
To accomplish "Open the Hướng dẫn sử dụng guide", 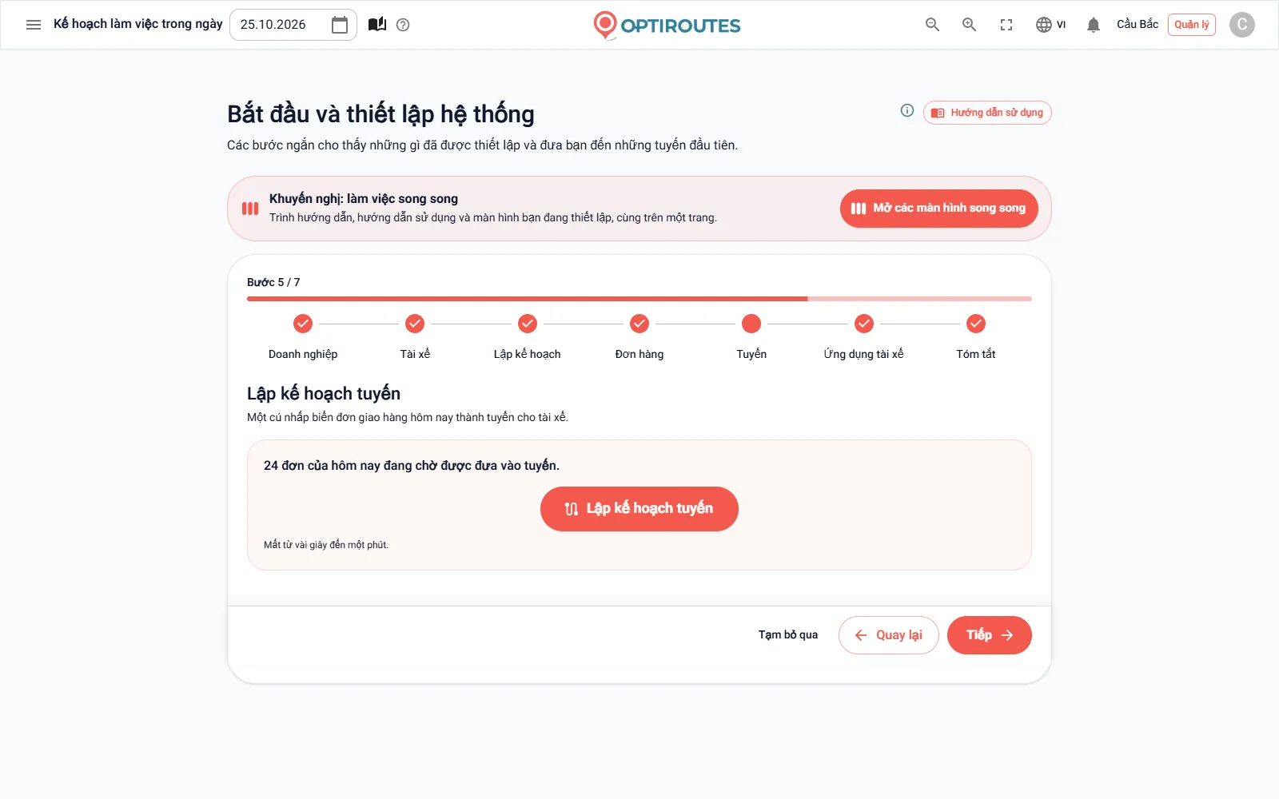I will coord(987,113).
